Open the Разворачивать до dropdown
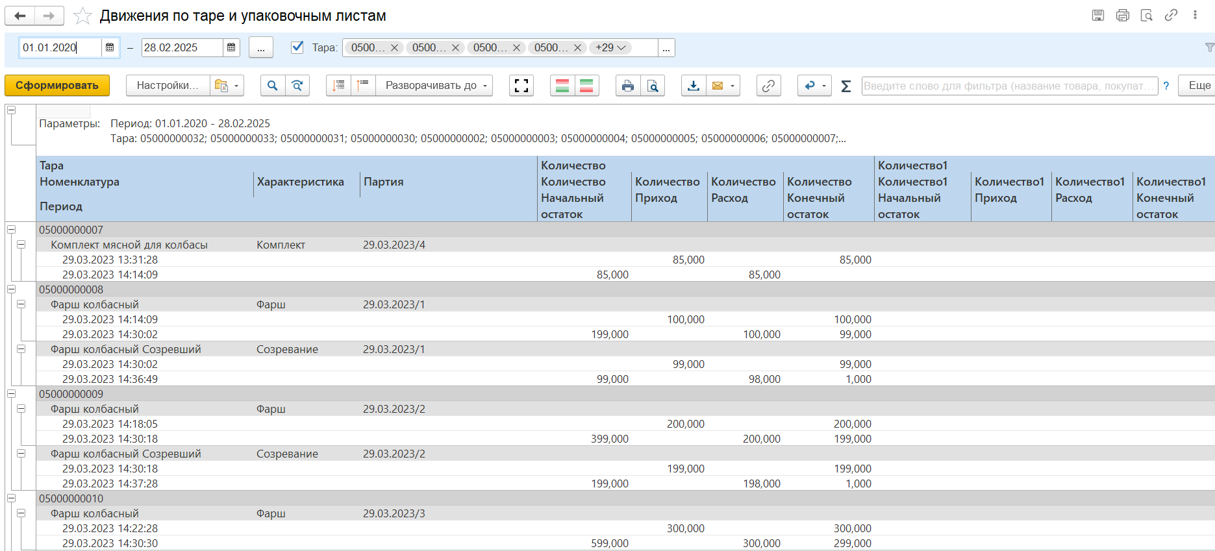The height and width of the screenshot is (551, 1215). pos(434,86)
